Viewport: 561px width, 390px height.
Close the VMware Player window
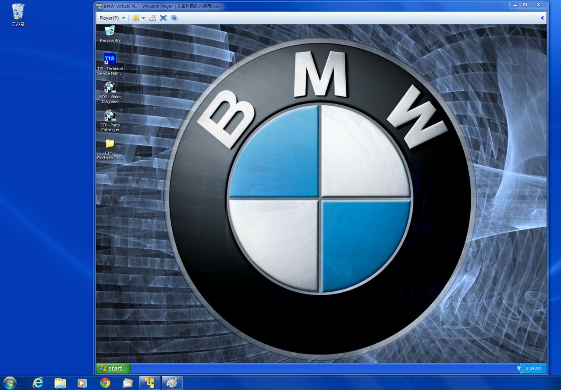[x=539, y=5]
